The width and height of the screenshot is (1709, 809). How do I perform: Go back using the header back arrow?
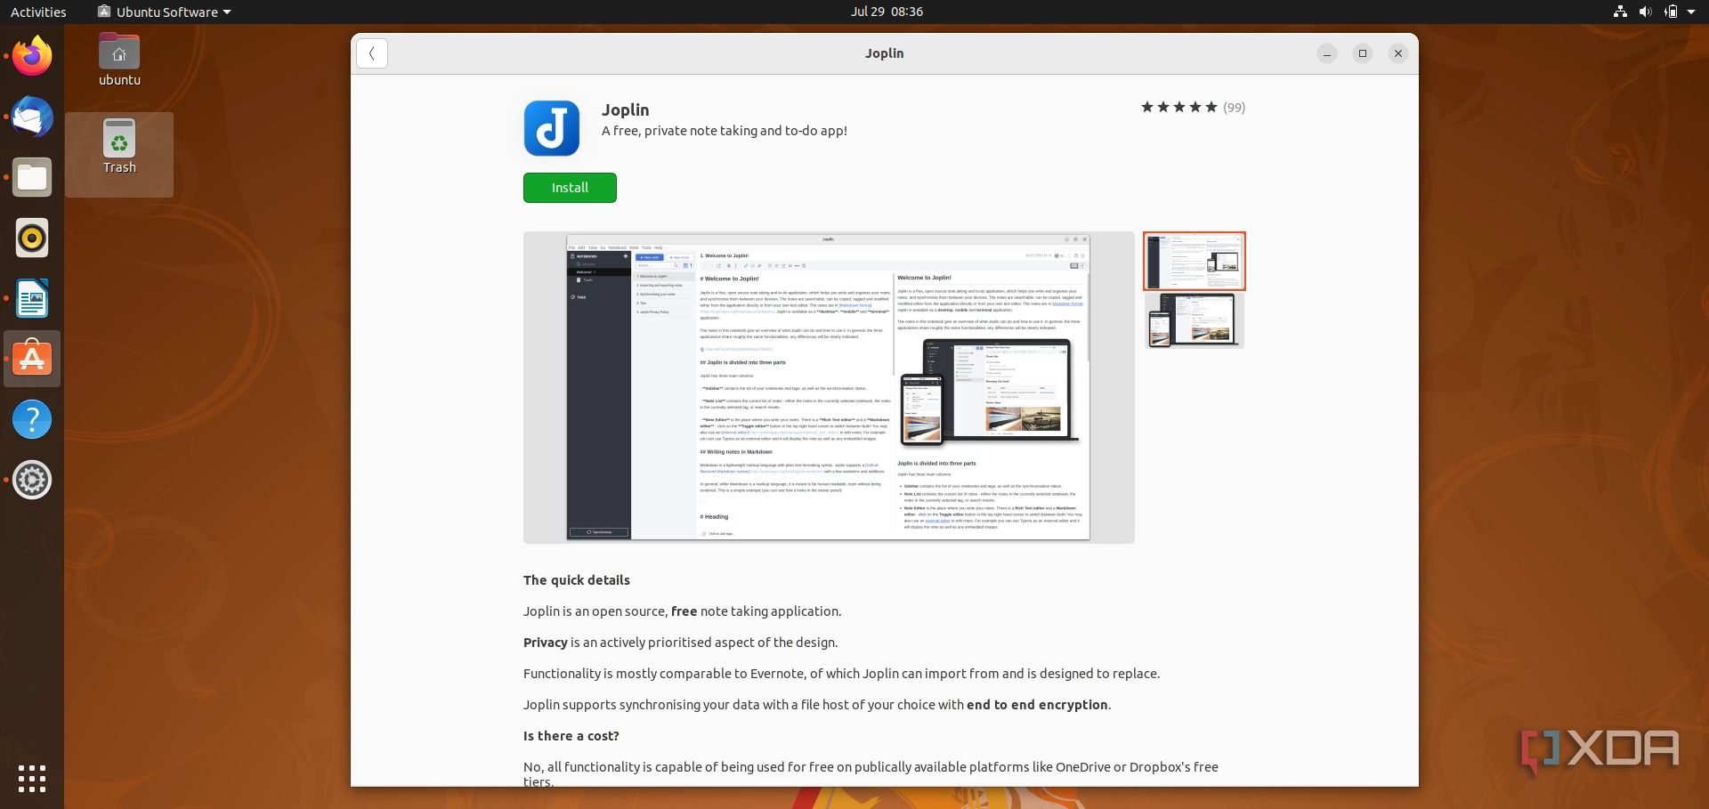372,53
